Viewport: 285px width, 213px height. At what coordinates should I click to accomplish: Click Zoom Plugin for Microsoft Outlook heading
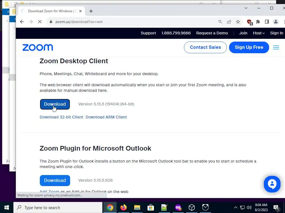click(95, 148)
